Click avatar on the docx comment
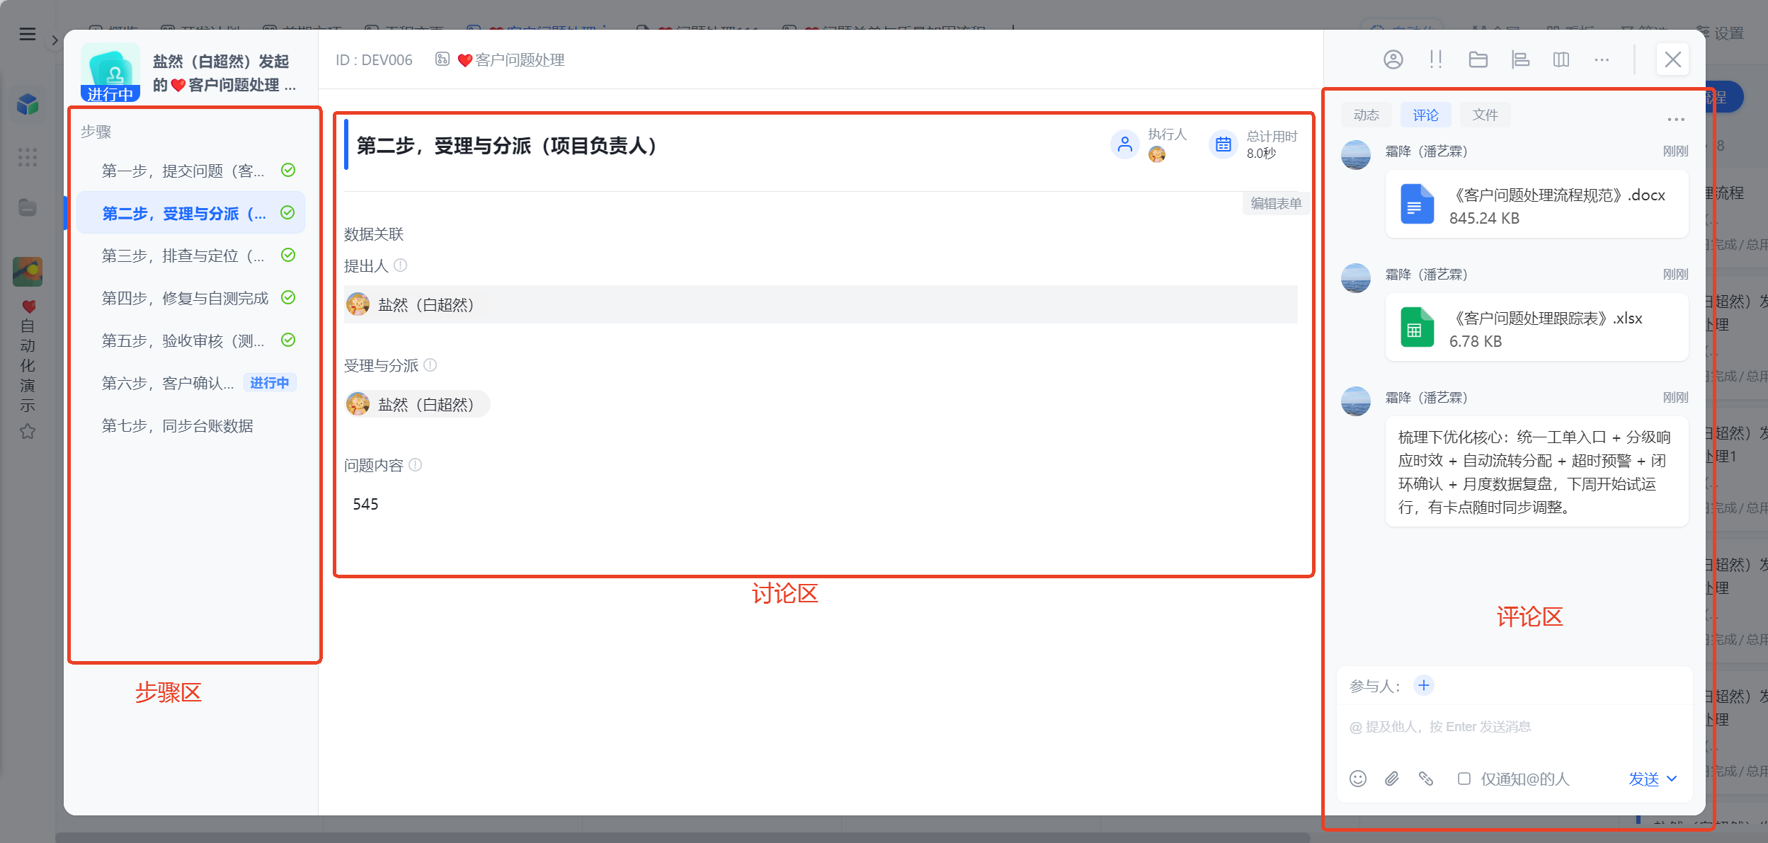Viewport: 1768px width, 843px height. (x=1355, y=155)
